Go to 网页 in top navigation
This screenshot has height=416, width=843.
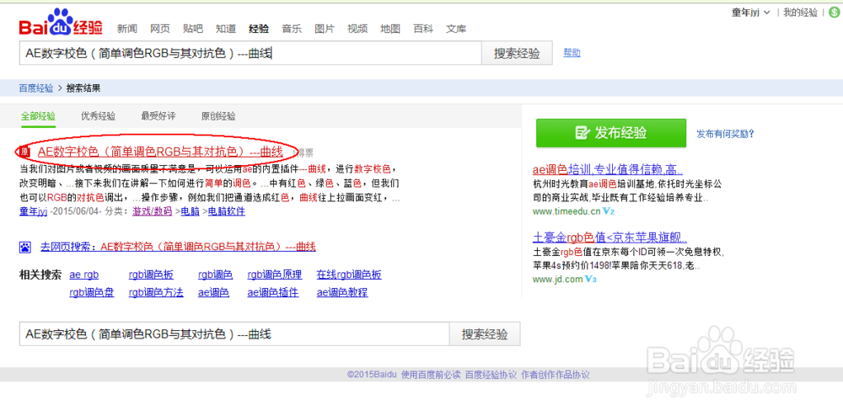click(x=159, y=29)
